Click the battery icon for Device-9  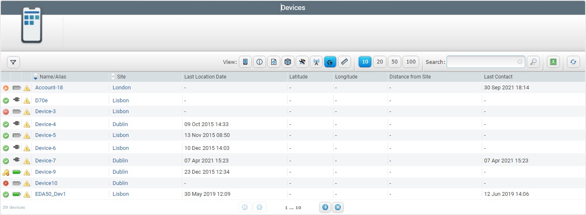pyautogui.click(x=17, y=172)
